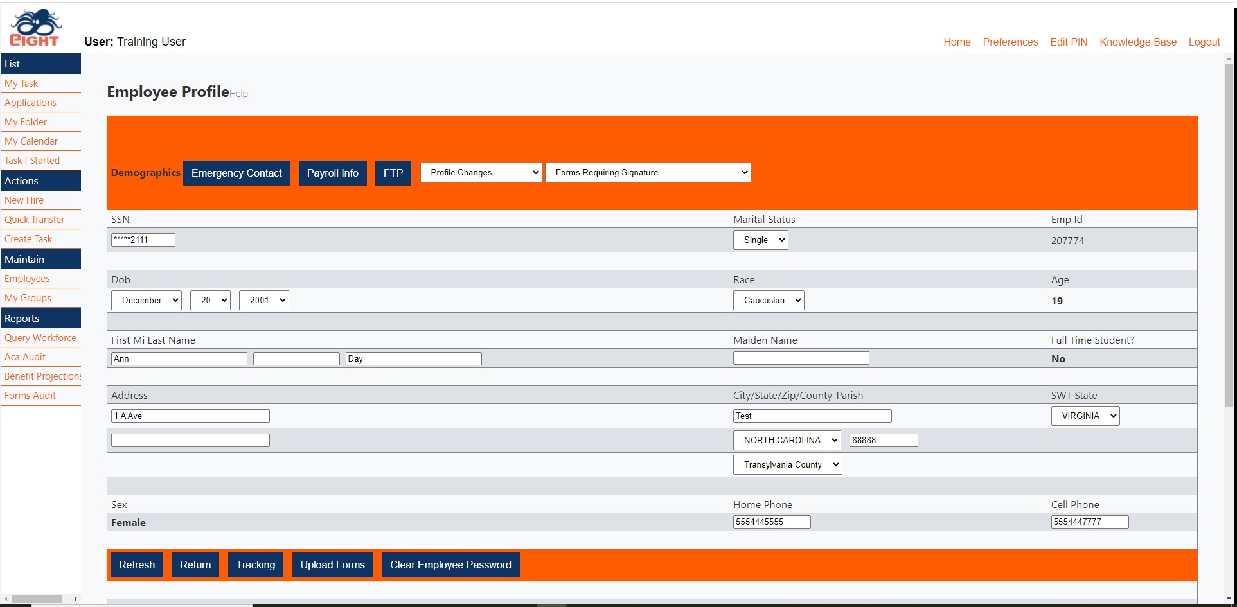Open the Payroll Info tab

[332, 173]
